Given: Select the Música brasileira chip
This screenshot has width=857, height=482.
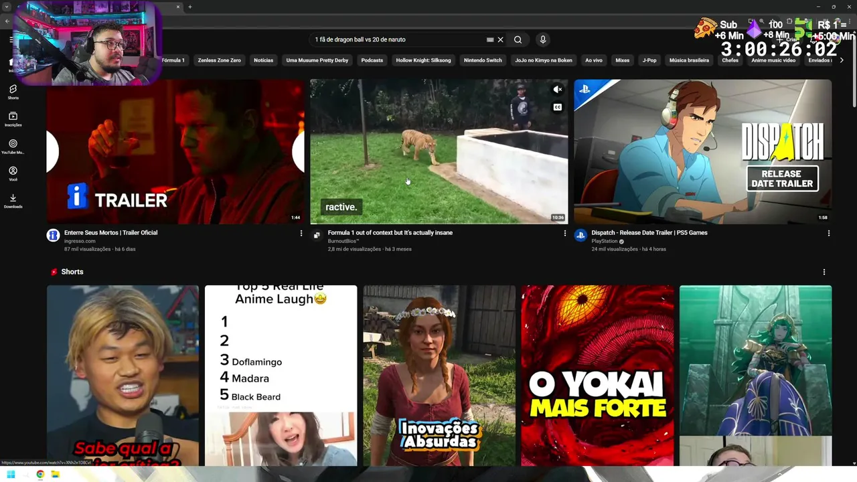Looking at the screenshot, I should click(689, 60).
